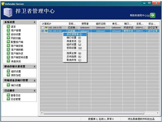
Task: Click 运行正常 cell in row 192.168.0.55
Action: pyautogui.click(x=153, y=28)
